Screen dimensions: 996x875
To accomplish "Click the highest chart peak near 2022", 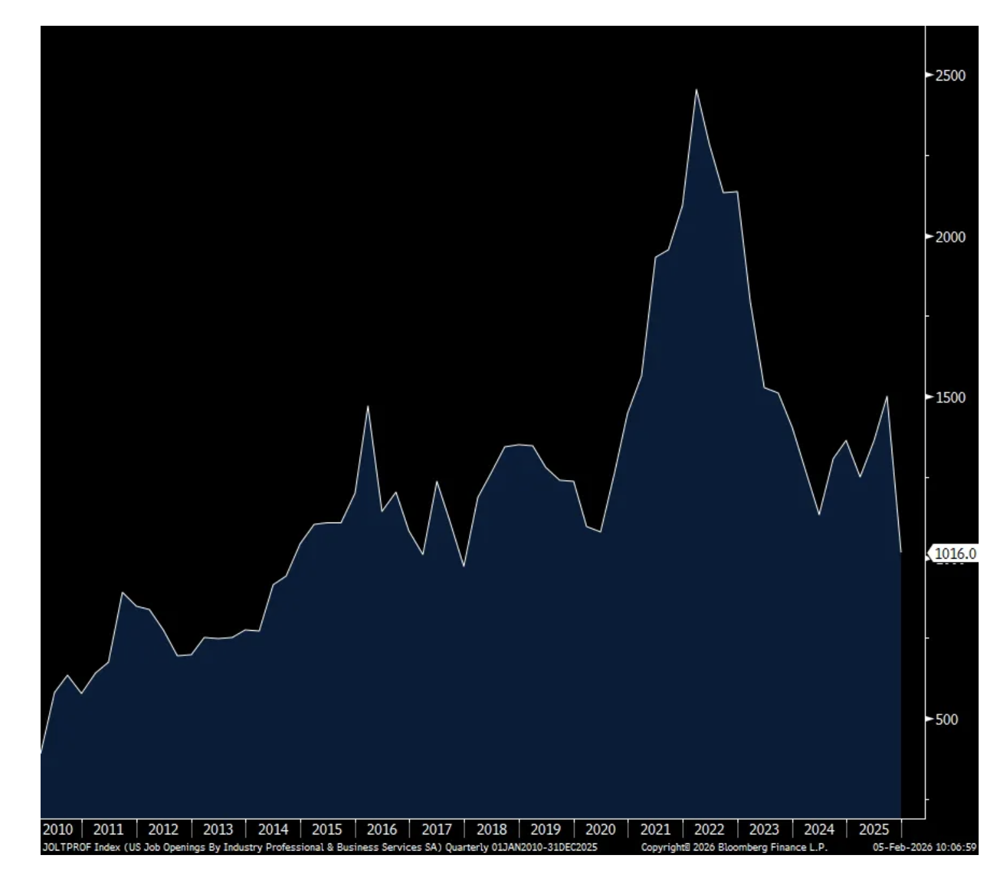I will coord(696,90).
